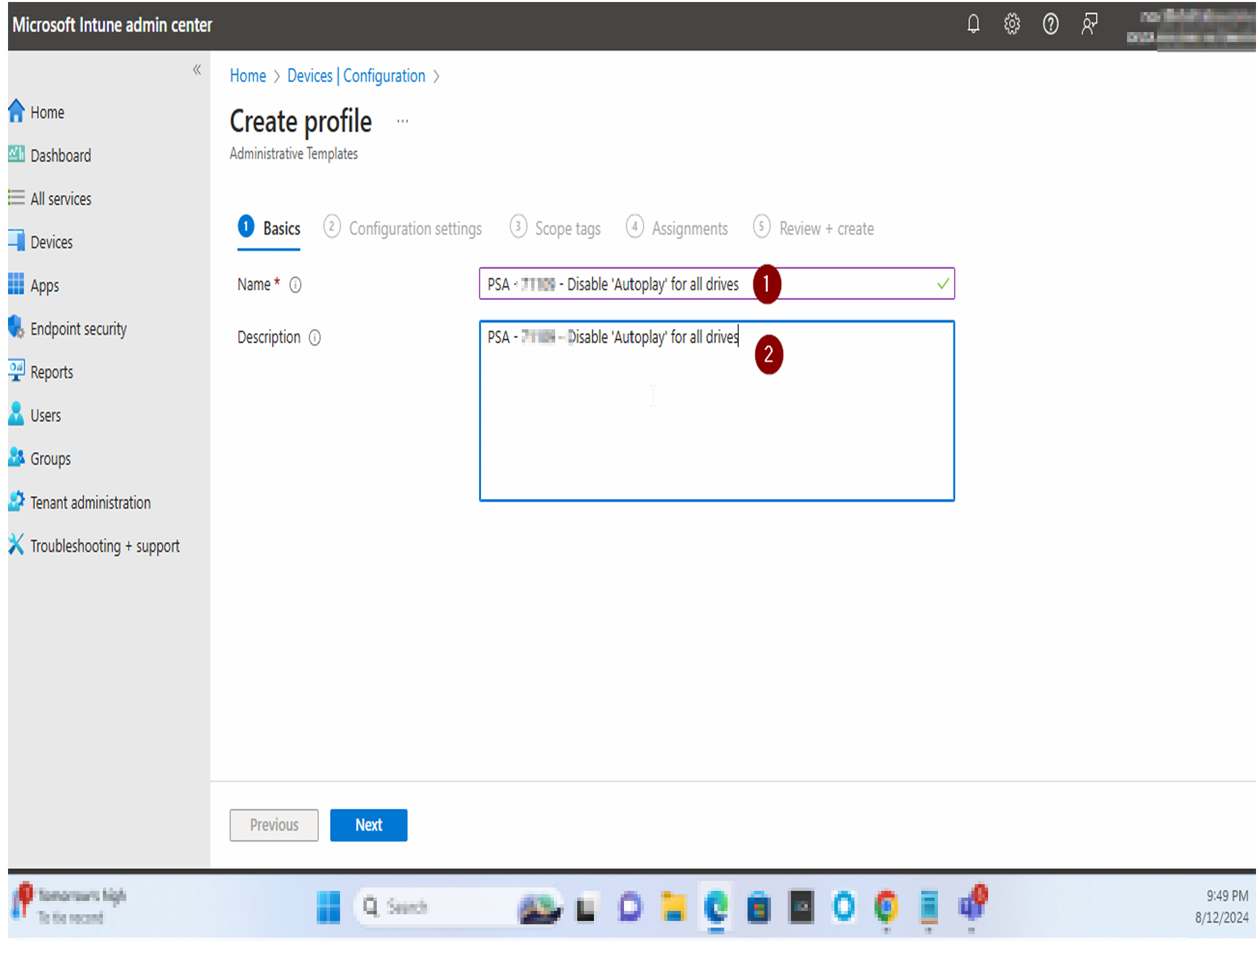Click the Microsoft Intune admin center title

pos(112,25)
